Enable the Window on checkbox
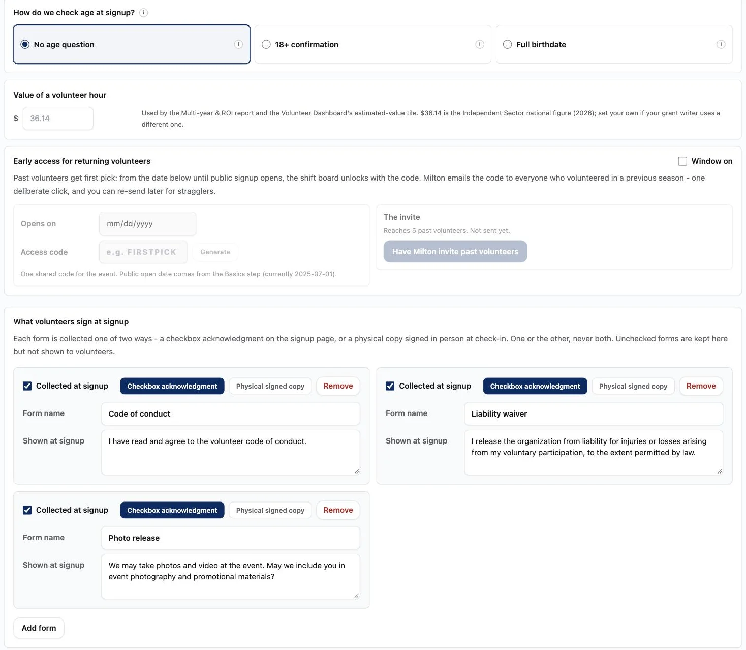746x650 pixels. click(x=682, y=161)
